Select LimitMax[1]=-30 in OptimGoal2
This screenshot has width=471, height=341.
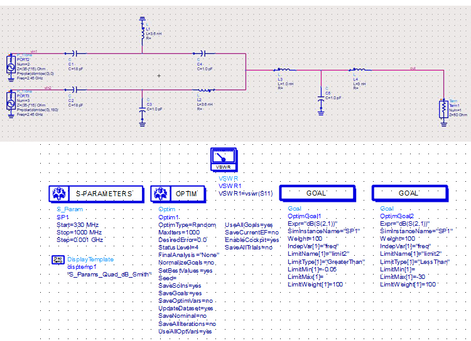pyautogui.click(x=403, y=277)
